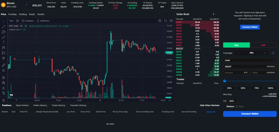The image size is (279, 132).
Task: Click the bottom wide Connect Wallet button
Action: 250,114
